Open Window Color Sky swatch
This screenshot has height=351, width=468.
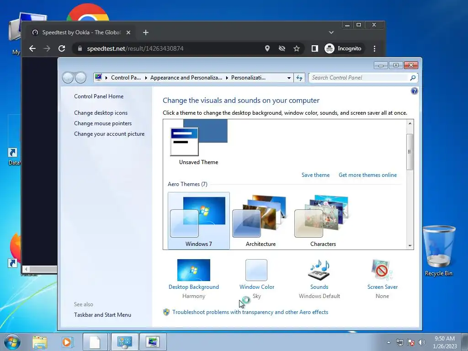click(256, 270)
